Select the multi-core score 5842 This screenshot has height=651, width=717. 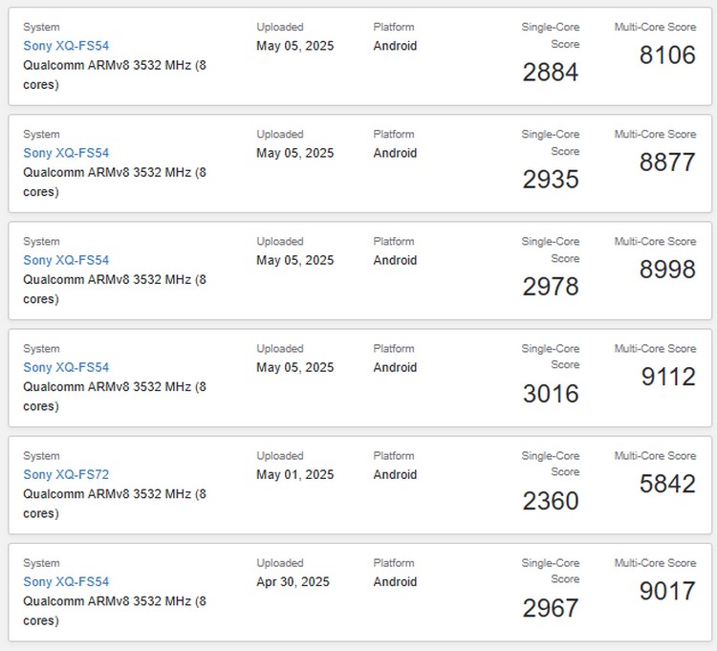point(667,484)
